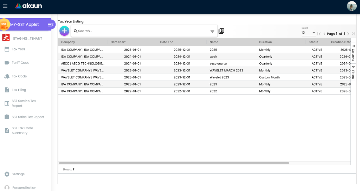The height and width of the screenshot is (191, 360).
Task: Open the Rows per page dropdown
Action: [x=309, y=33]
